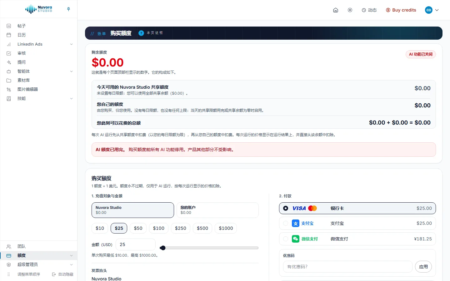450x281 pixels.
Task: Pin the sidebar with the pin icon
Action: (x=68, y=9)
